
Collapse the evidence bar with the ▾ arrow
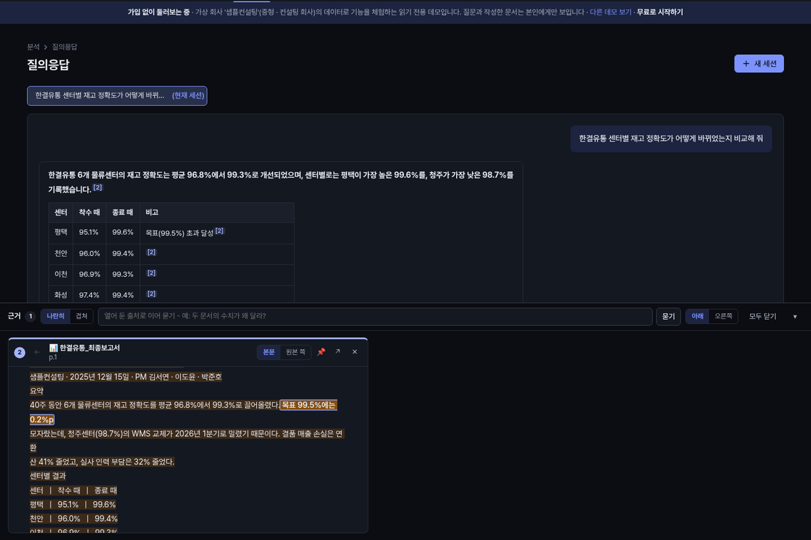tap(795, 317)
